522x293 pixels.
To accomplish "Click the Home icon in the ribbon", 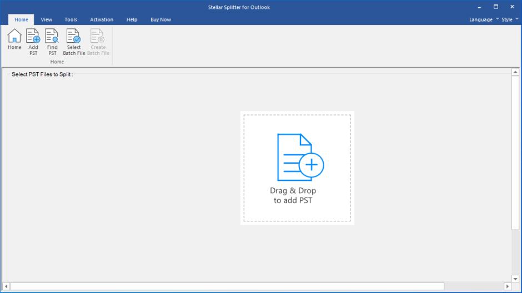I will click(14, 39).
